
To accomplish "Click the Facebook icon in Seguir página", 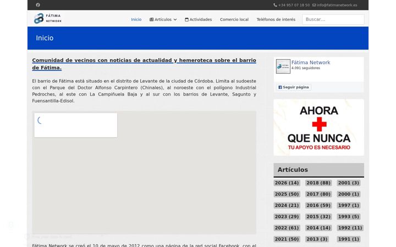I will click(x=280, y=87).
